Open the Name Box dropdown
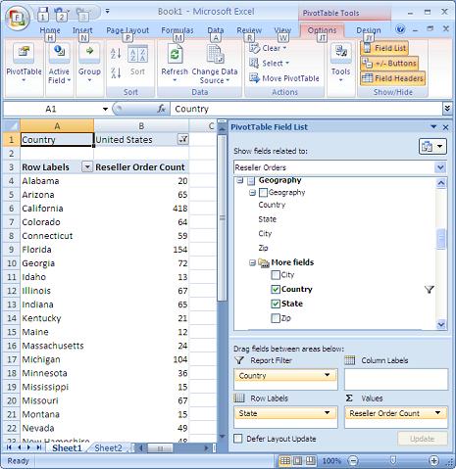Screen dimensions: 456x469 pos(105,109)
